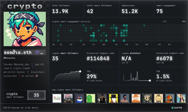Screen dimensions: 188x112
Task: Click the baядıa.eth display name
Action: pos(18,52)
